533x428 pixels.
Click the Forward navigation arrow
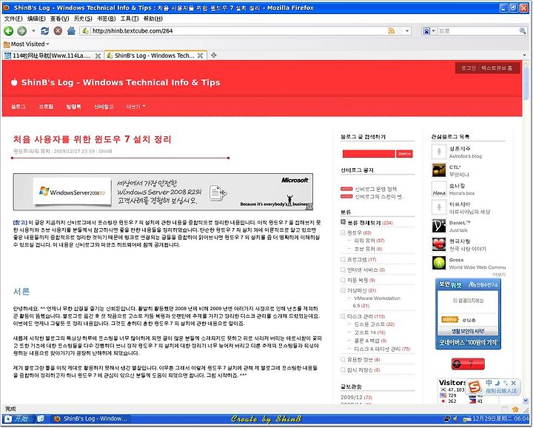22,31
